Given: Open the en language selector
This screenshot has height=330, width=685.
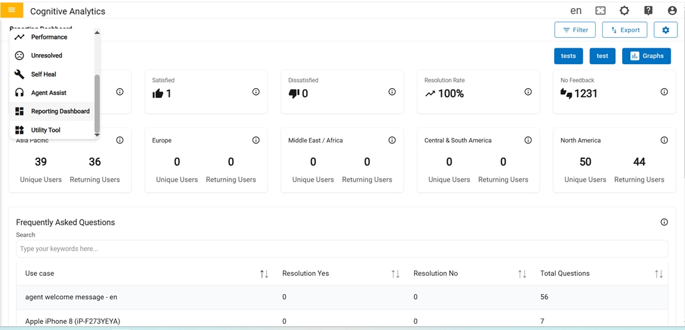Looking at the screenshot, I should click(576, 11).
